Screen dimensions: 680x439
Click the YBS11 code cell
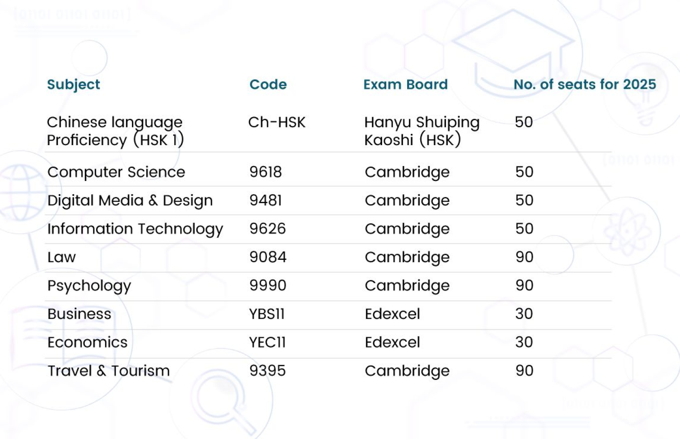click(x=267, y=314)
